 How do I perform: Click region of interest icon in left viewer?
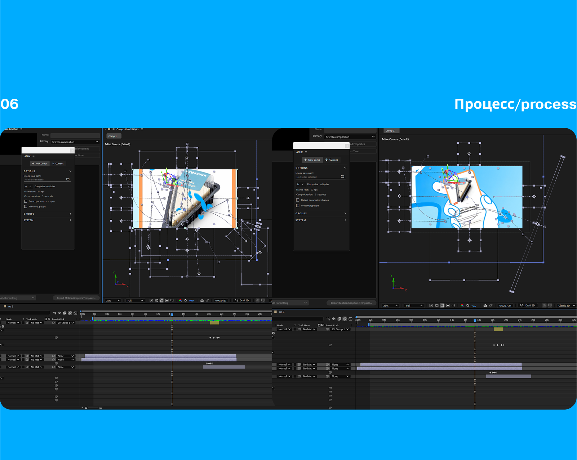(x=167, y=300)
